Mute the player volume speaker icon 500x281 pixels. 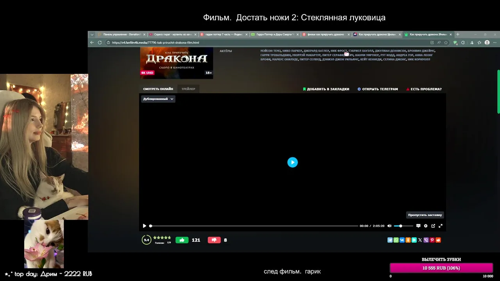[389, 226]
